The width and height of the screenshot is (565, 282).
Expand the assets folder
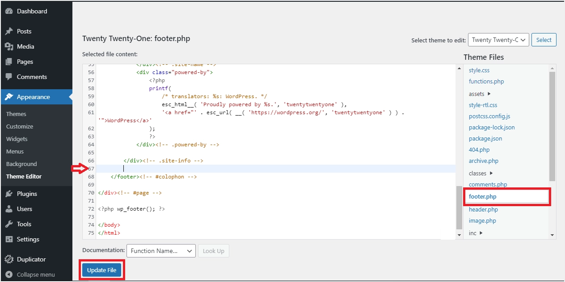[480, 94]
